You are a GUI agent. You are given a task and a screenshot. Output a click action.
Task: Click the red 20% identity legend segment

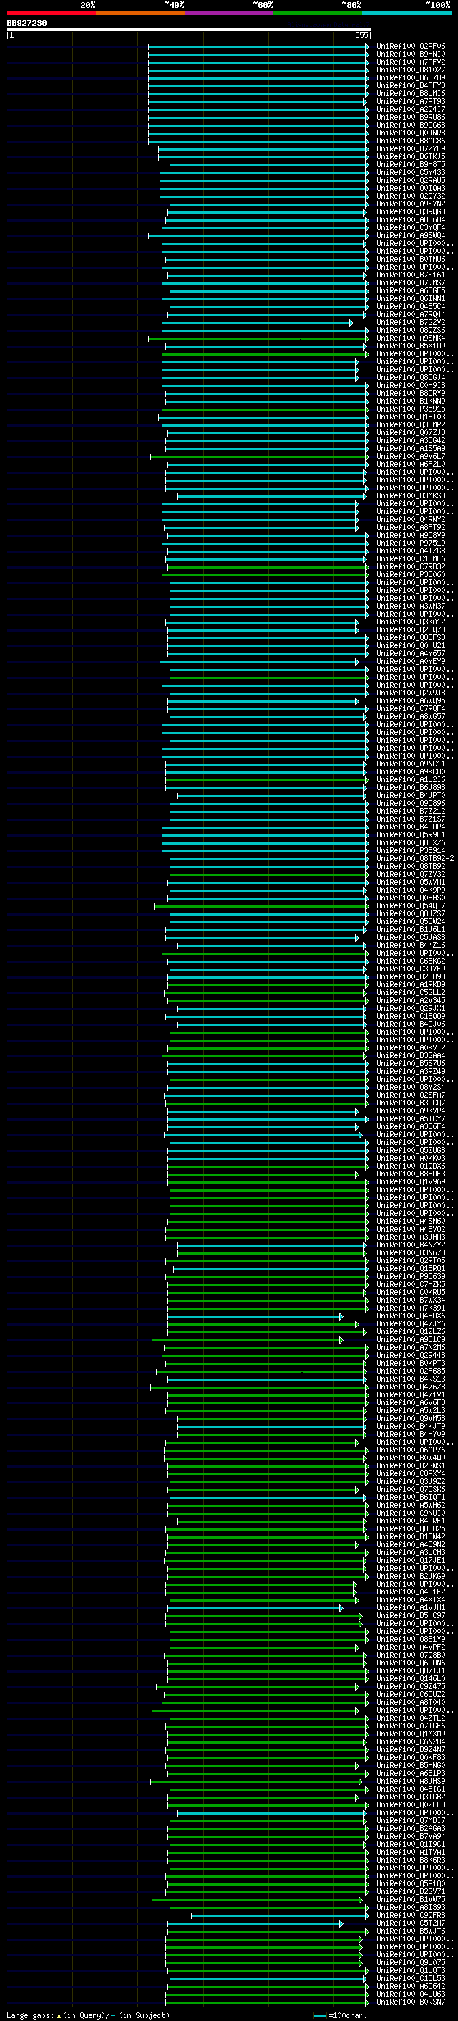(51, 13)
